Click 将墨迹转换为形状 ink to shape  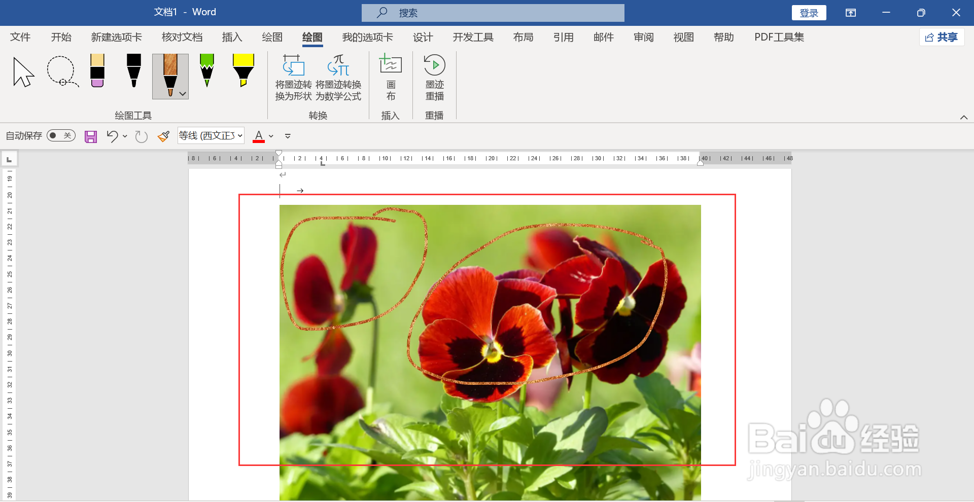click(x=293, y=78)
